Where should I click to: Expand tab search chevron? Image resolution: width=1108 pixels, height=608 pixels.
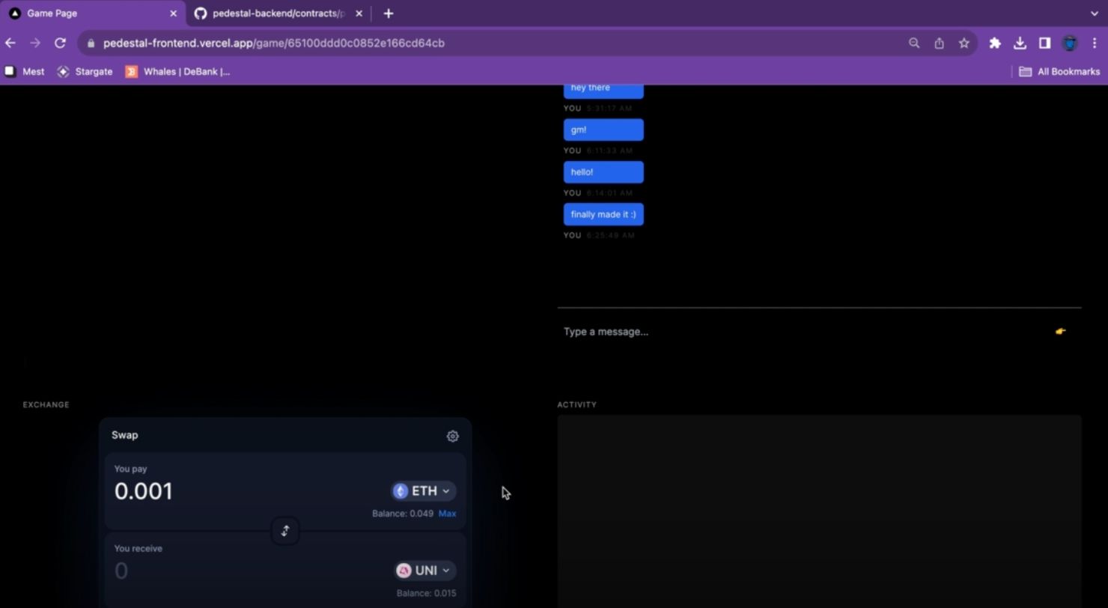pyautogui.click(x=1095, y=13)
